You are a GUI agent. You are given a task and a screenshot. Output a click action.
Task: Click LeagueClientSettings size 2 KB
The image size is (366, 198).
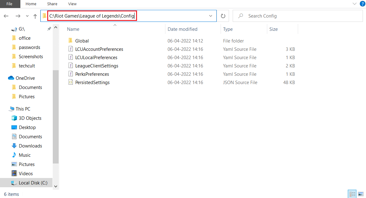290,66
